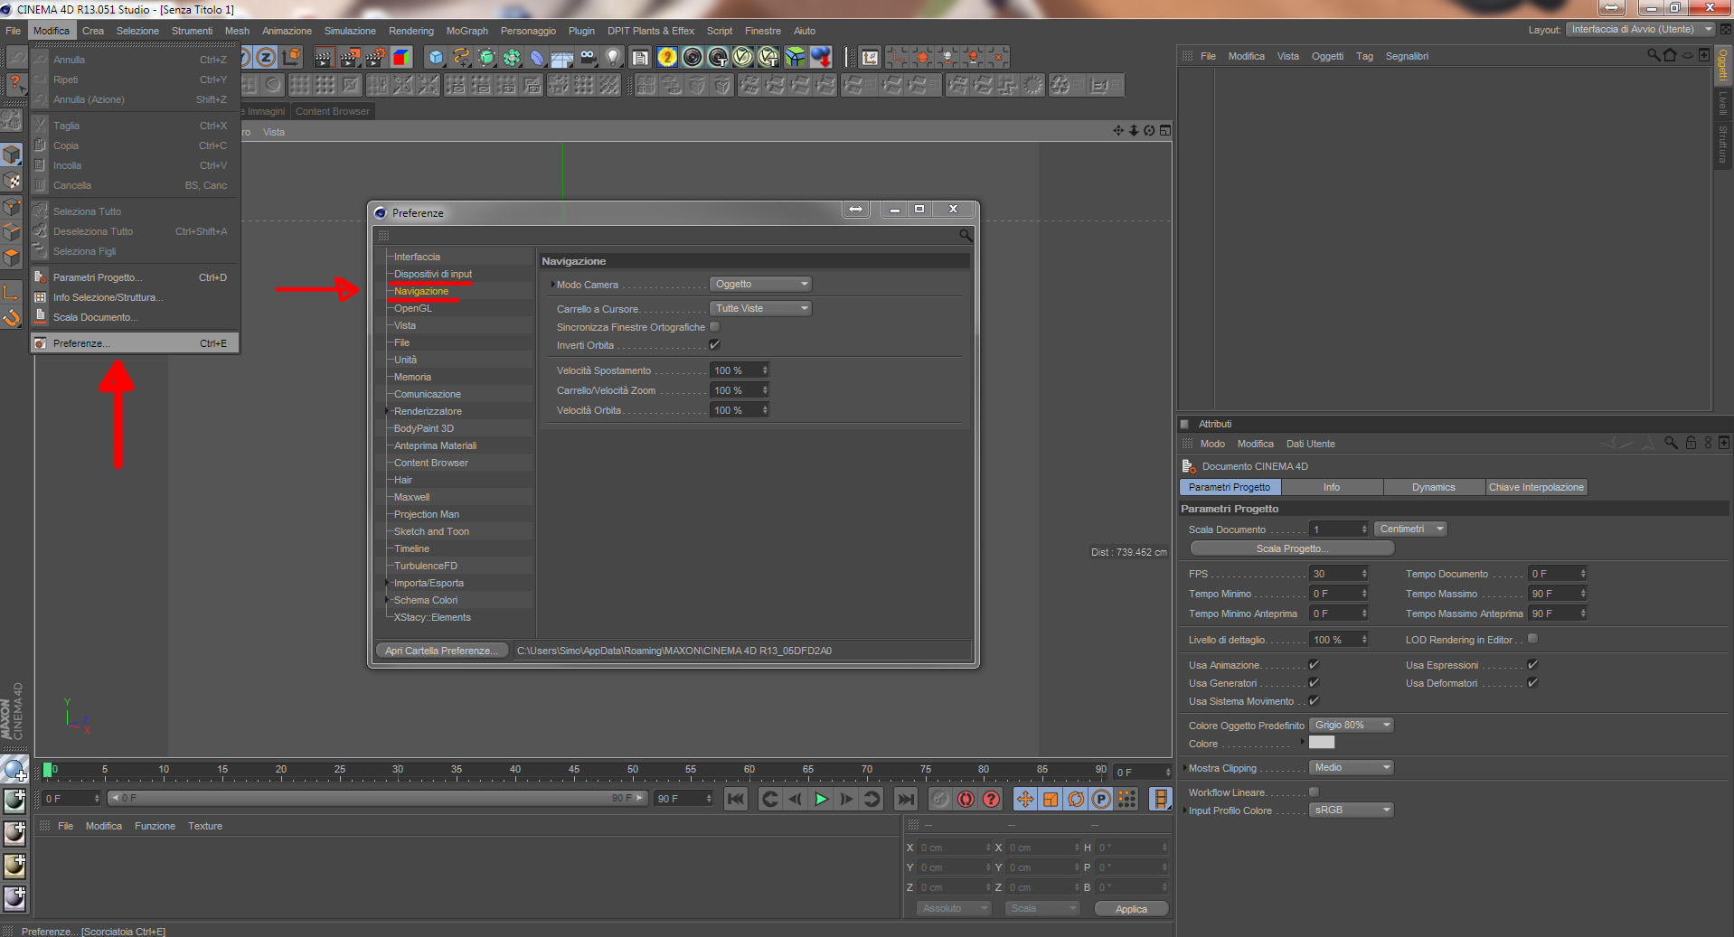Add a cube primitive object
The width and height of the screenshot is (1734, 937).
point(436,58)
